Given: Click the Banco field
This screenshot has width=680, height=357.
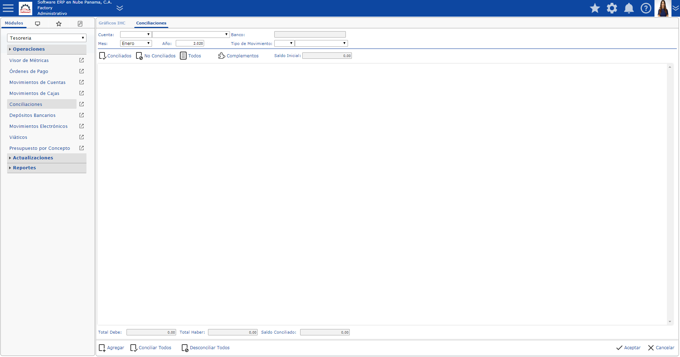Looking at the screenshot, I should click(x=310, y=34).
